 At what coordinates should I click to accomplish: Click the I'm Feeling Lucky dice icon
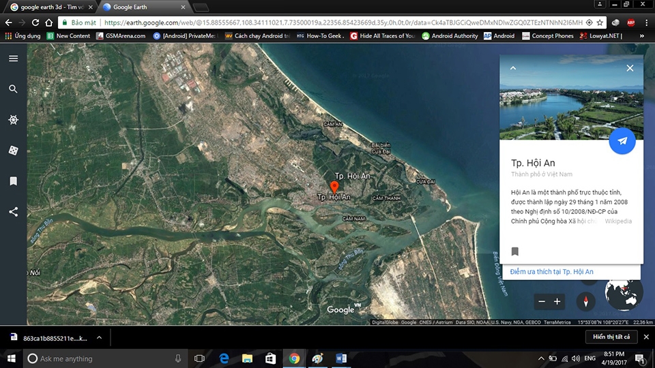14,150
